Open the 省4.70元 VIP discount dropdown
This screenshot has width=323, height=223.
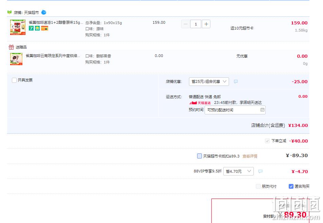pos(238,171)
